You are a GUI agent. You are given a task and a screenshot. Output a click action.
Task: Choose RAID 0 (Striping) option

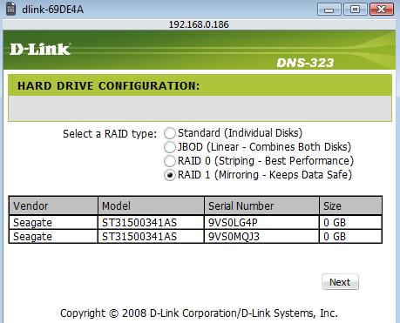coord(170,161)
